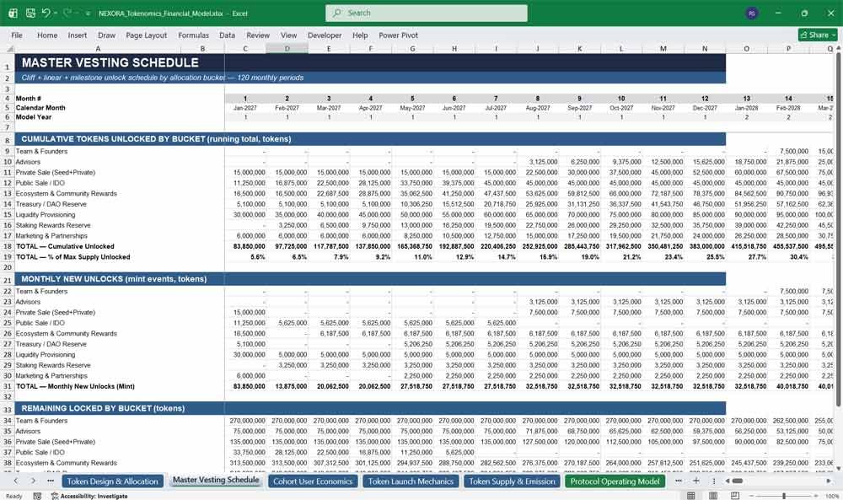Open the View ribbon tab
The height and width of the screenshot is (500, 843).
[x=288, y=35]
